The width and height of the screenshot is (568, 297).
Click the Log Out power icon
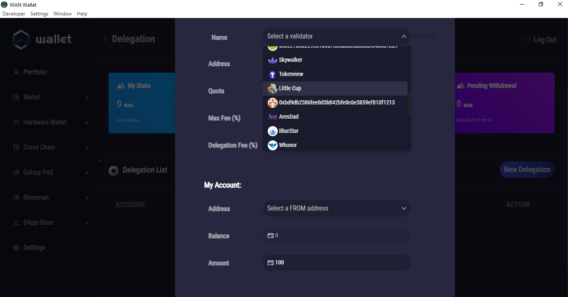pos(526,40)
